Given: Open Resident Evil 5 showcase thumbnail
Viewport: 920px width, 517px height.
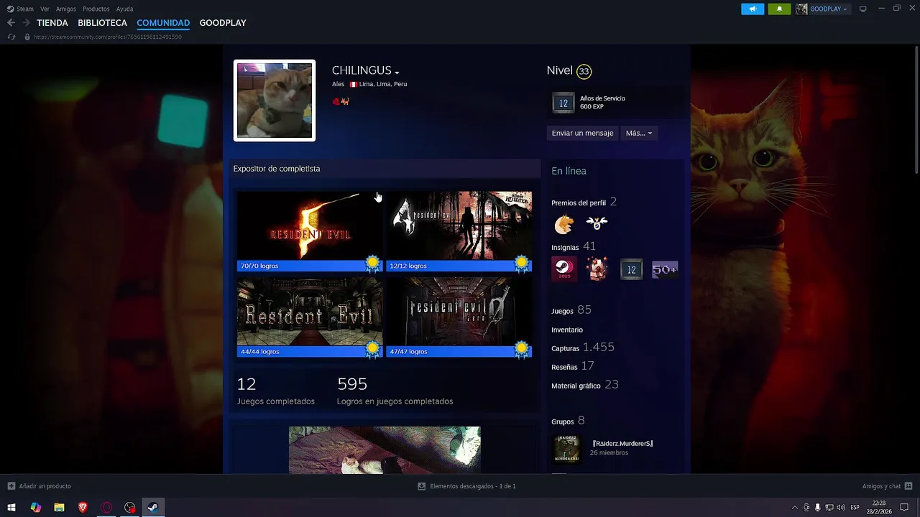Looking at the screenshot, I should click(310, 225).
